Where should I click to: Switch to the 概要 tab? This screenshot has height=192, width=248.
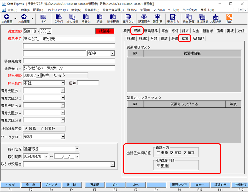tap(127, 31)
